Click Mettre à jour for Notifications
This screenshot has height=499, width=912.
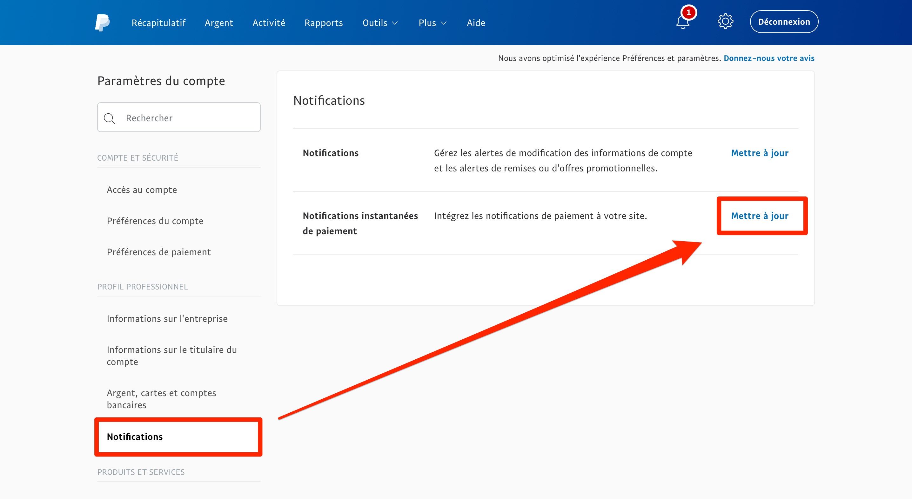(759, 153)
